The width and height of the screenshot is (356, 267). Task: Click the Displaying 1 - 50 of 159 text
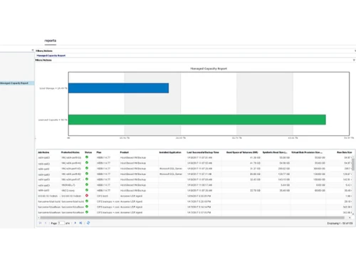[340, 224]
